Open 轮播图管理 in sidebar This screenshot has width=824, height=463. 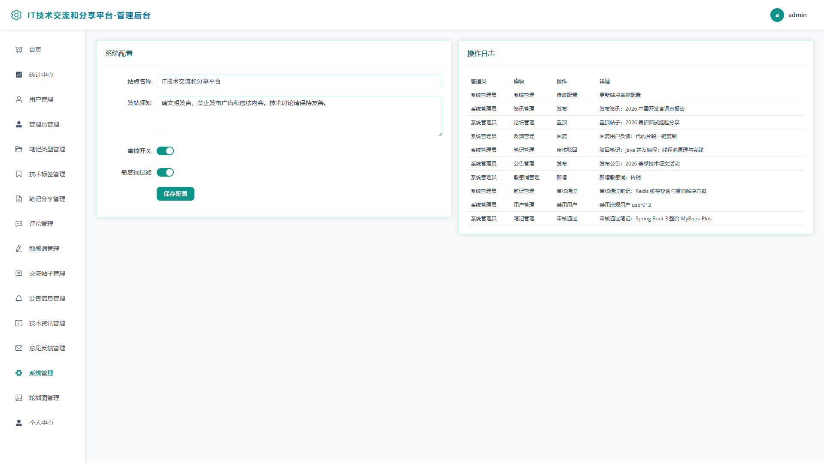(x=43, y=398)
